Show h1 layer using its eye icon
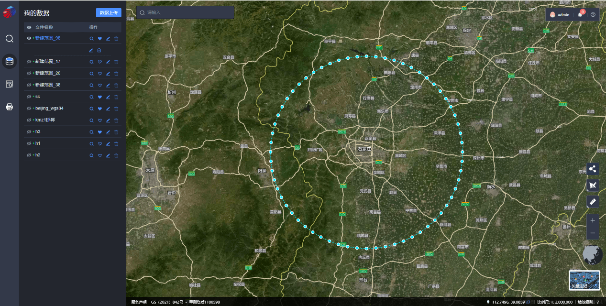This screenshot has height=306, width=606. pos(29,144)
